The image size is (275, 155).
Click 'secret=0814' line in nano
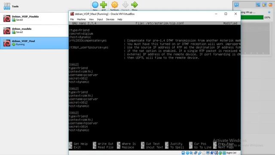(78, 127)
